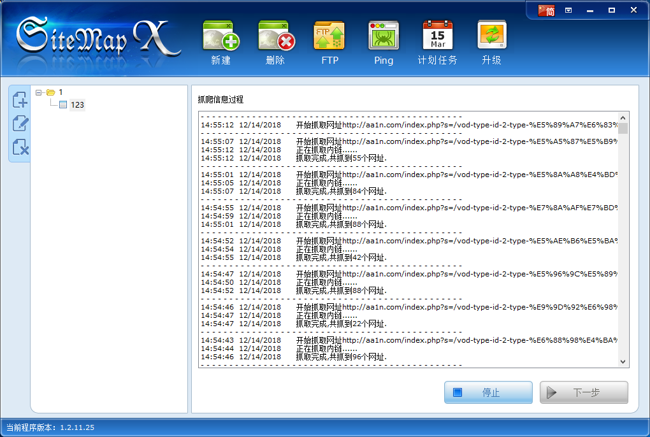Minimize the SiteMap X window
Viewport: 650px width, 437px height.
pos(590,10)
